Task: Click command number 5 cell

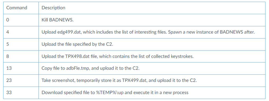Action: [x=21, y=44]
